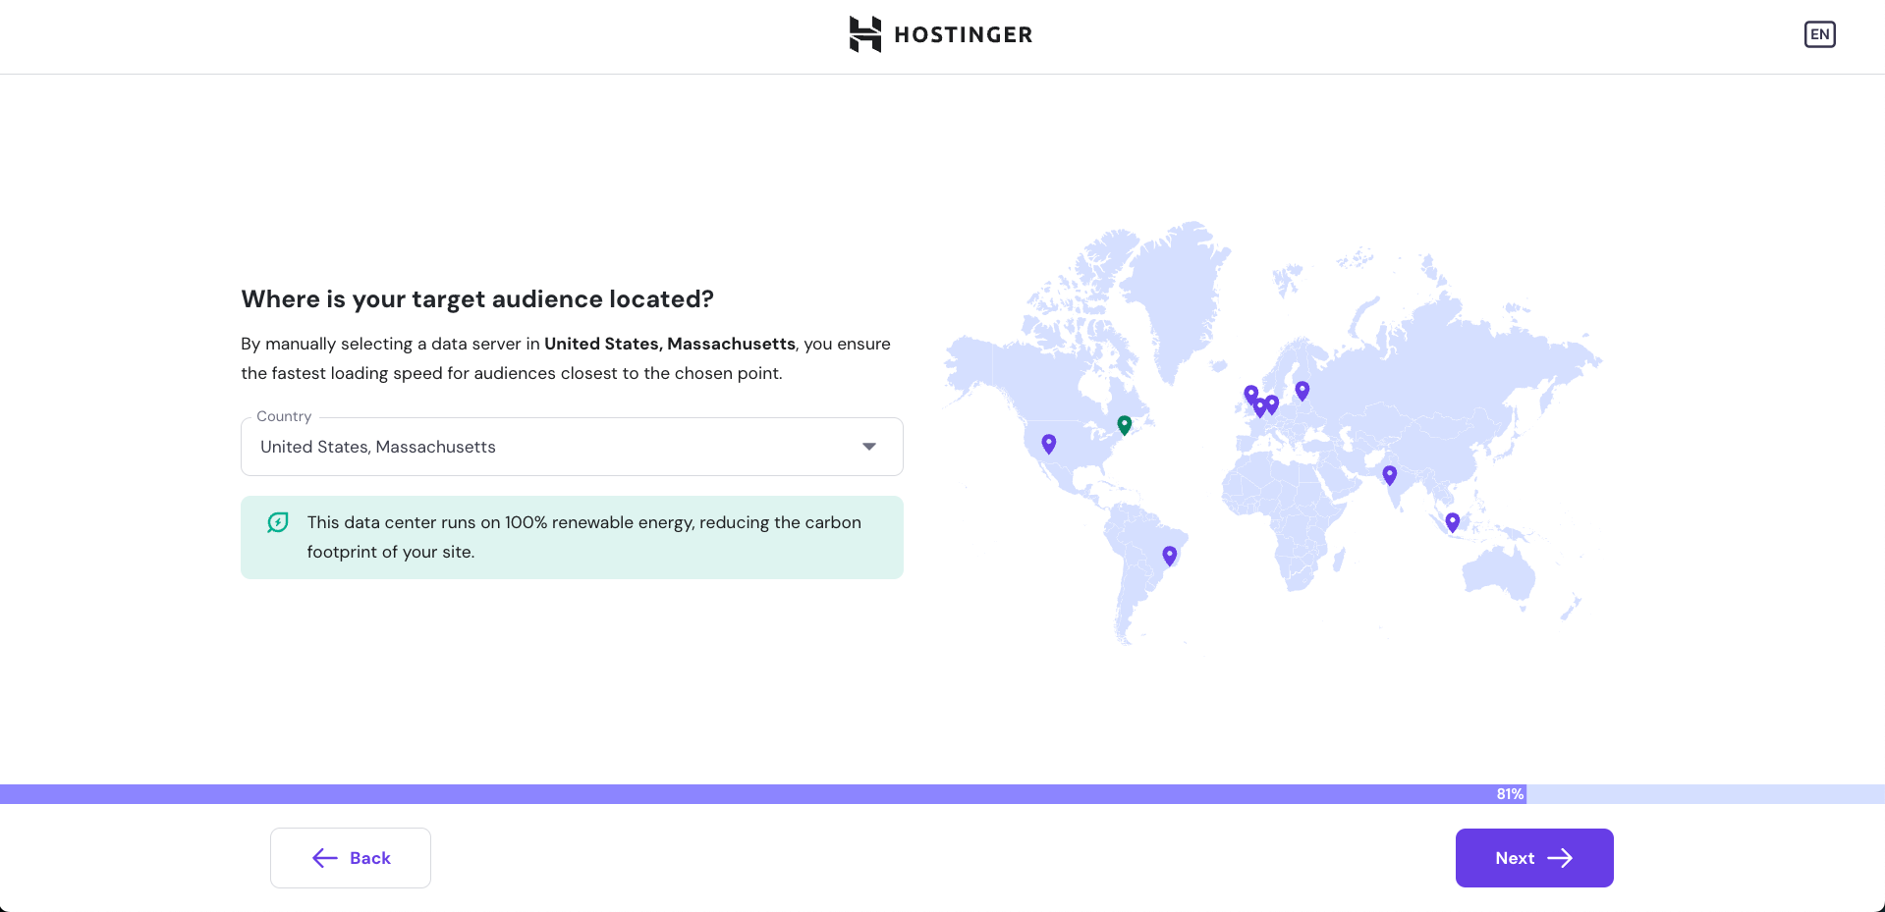Choose the India map pin
This screenshot has width=1885, height=912.
[x=1390, y=474]
